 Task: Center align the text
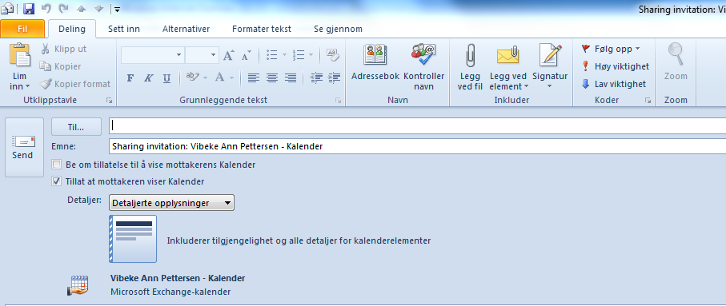(x=272, y=77)
